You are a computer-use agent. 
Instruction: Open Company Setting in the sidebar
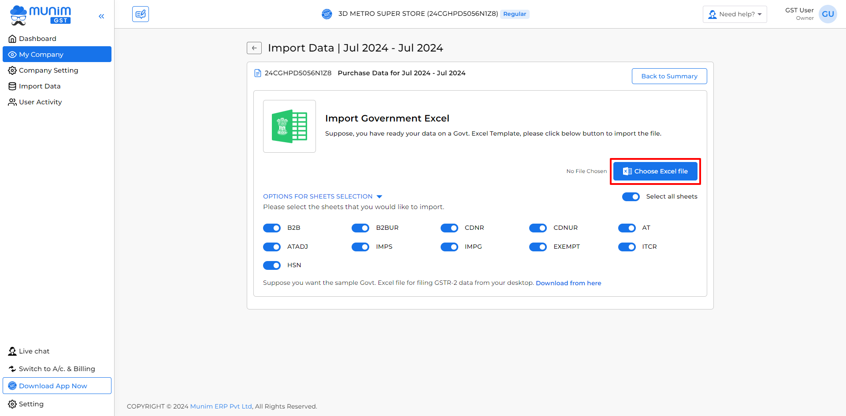coord(57,70)
